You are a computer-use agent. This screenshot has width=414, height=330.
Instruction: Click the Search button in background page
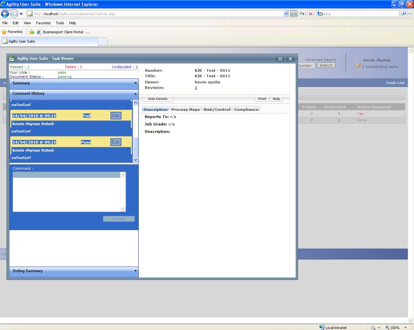326,65
